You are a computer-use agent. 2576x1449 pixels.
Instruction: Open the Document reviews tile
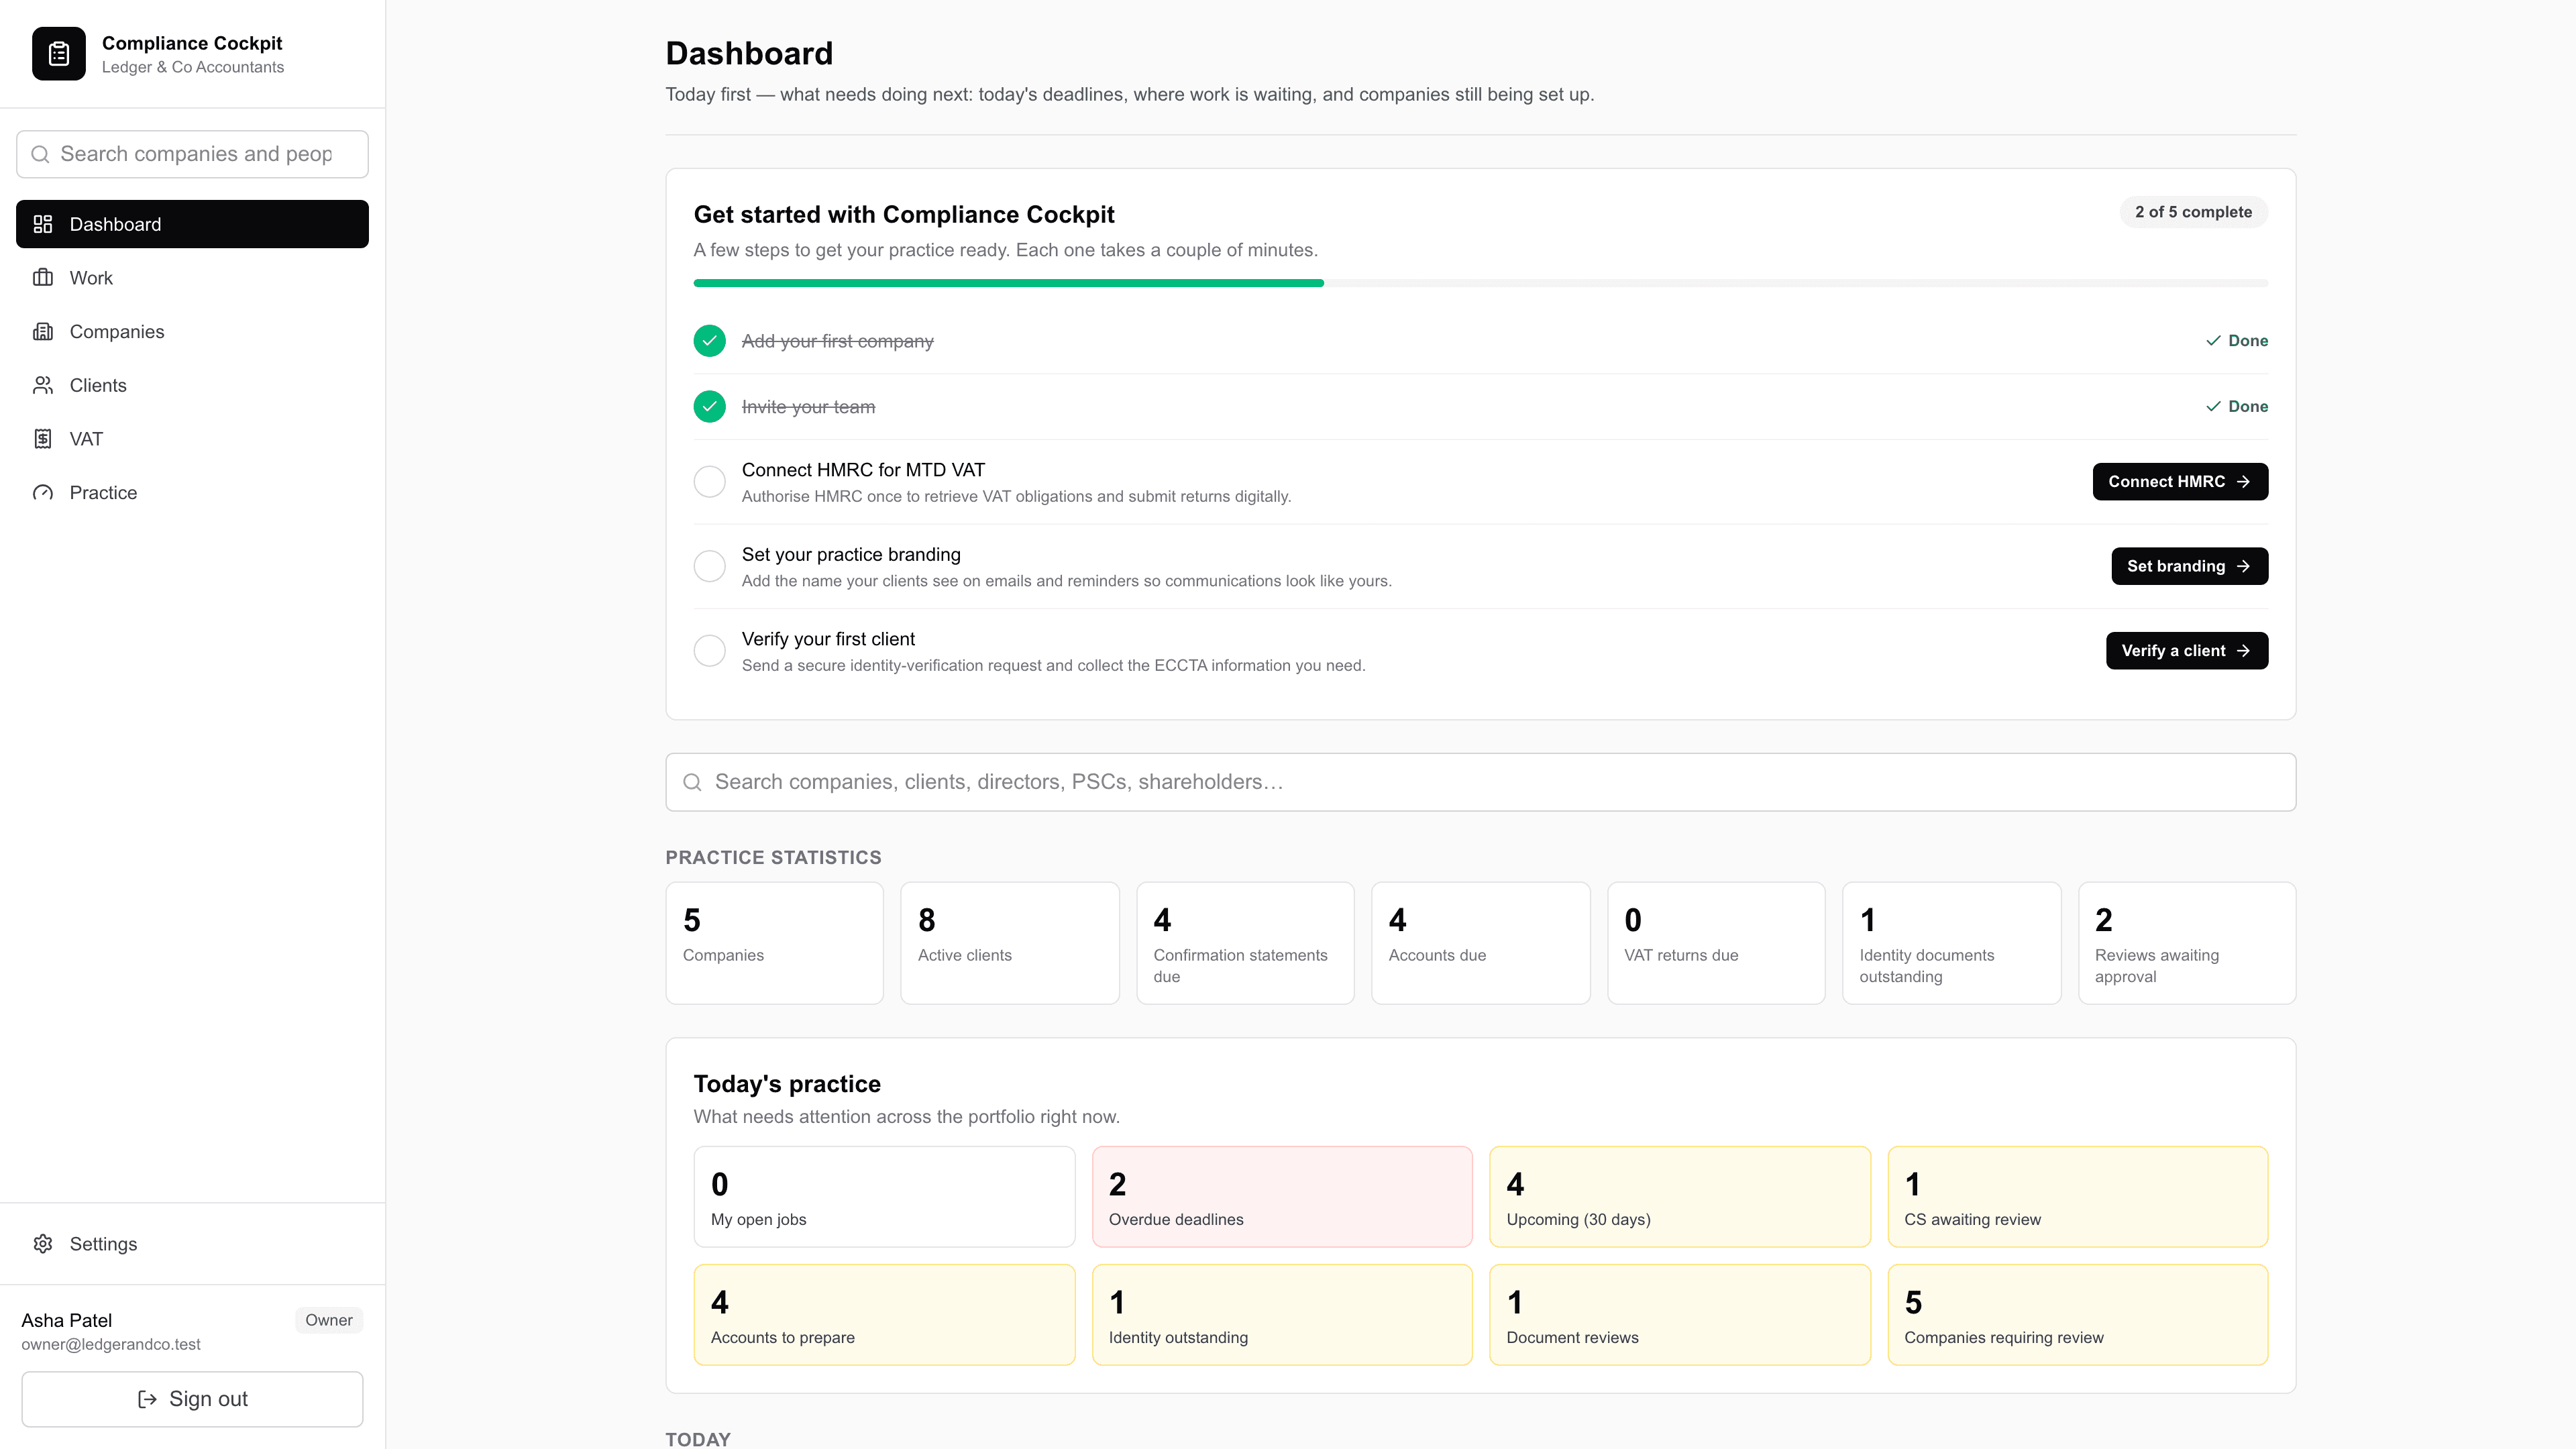[1680, 1315]
